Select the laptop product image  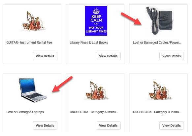(x=33, y=90)
